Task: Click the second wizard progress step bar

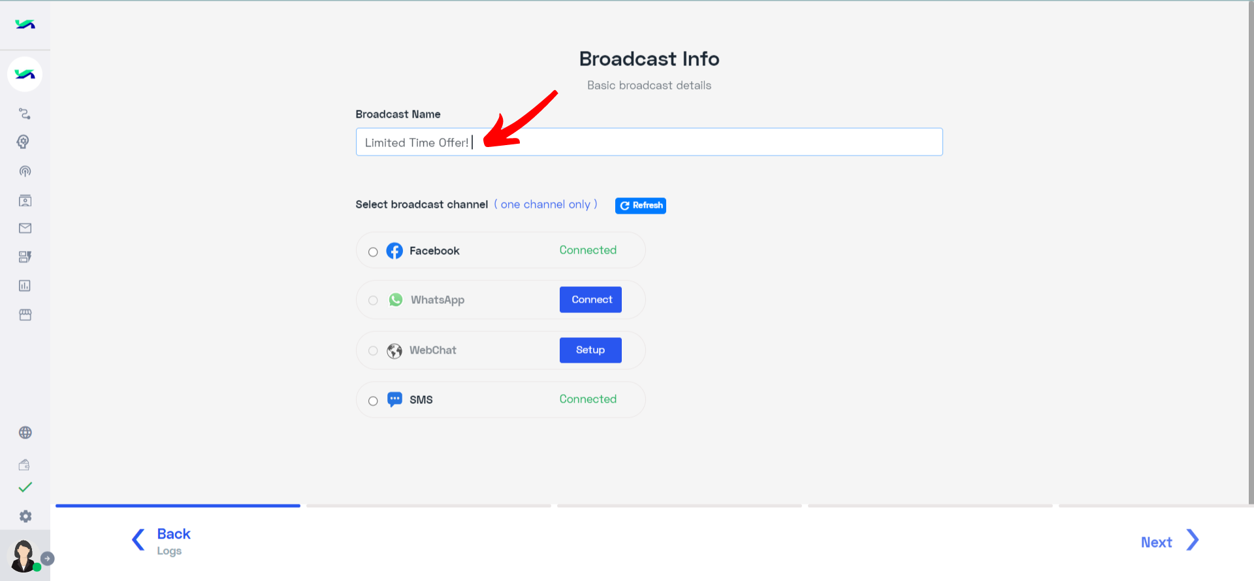Action: point(428,506)
